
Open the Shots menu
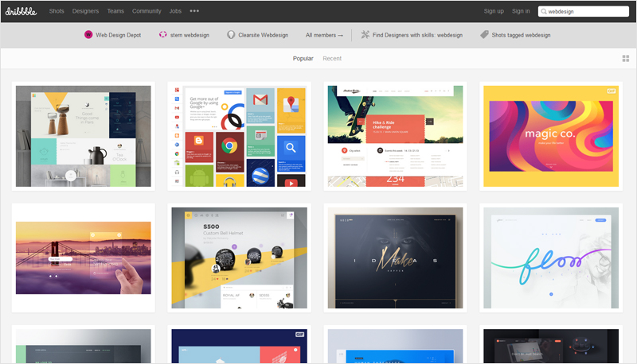coord(57,11)
